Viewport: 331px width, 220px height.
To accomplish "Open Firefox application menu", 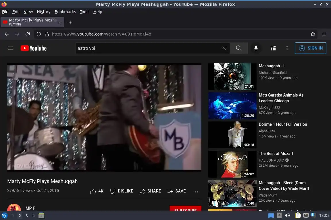I will [324, 34].
